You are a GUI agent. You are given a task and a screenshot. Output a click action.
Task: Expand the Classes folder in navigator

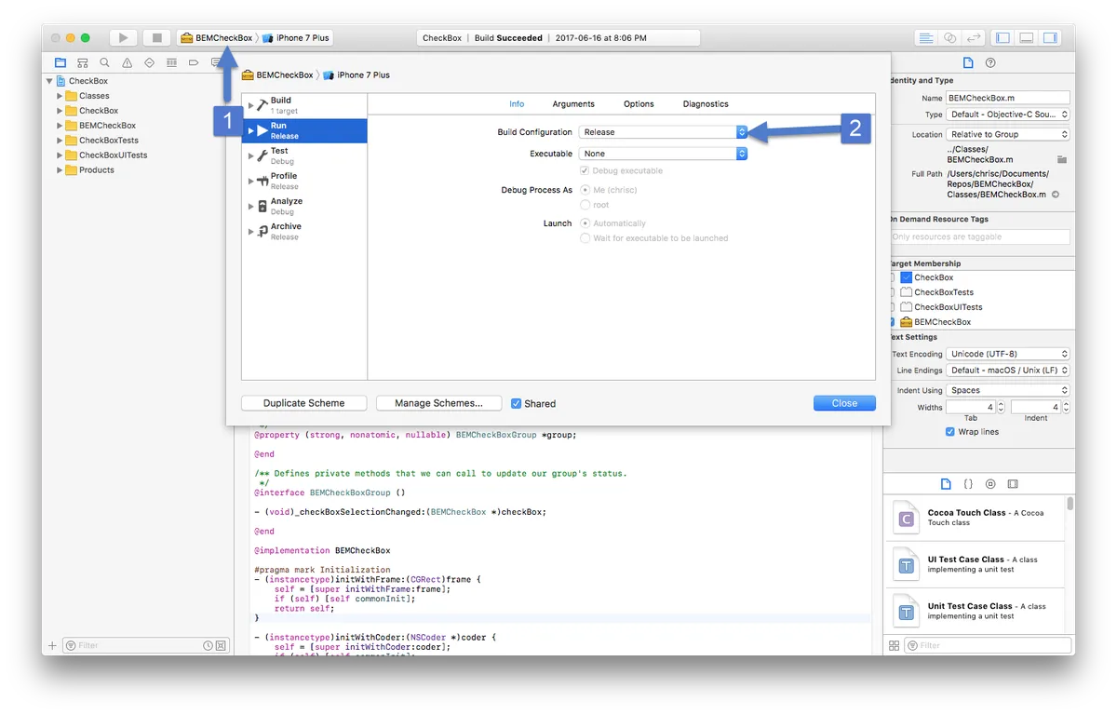[60, 96]
